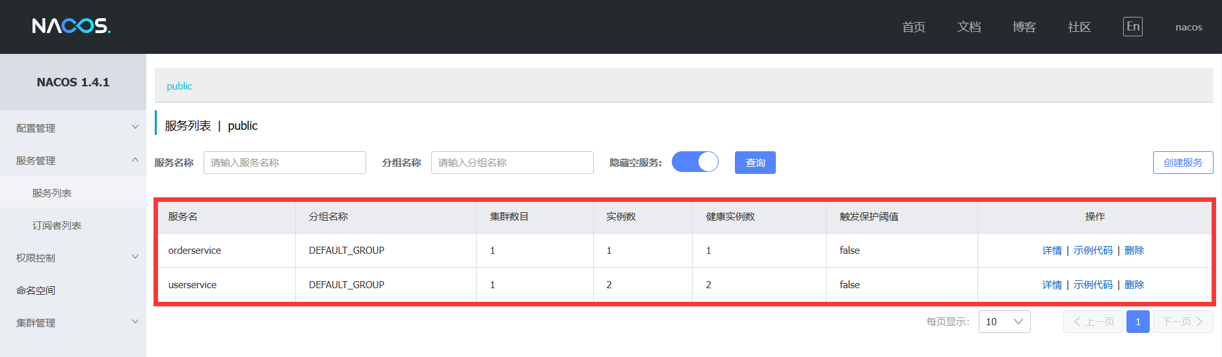Image resolution: width=1222 pixels, height=357 pixels.
Task: Collapse the 服务管理 sidebar menu
Action: pos(73,160)
